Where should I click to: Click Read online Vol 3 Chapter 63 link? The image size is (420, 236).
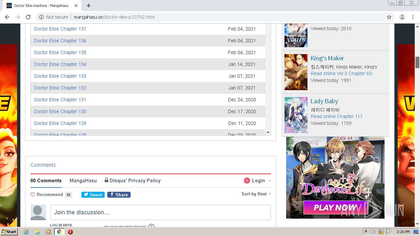(x=342, y=73)
